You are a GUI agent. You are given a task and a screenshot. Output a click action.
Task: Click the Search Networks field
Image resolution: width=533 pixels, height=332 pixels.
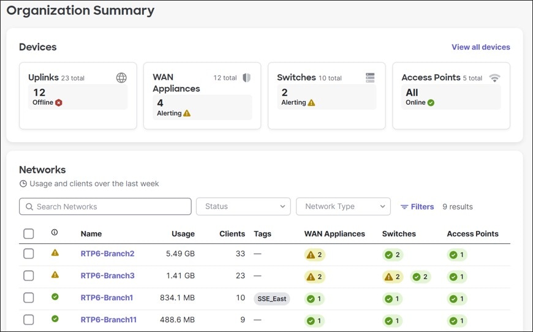pos(105,206)
